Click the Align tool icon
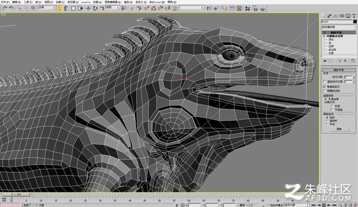 (216, 8)
